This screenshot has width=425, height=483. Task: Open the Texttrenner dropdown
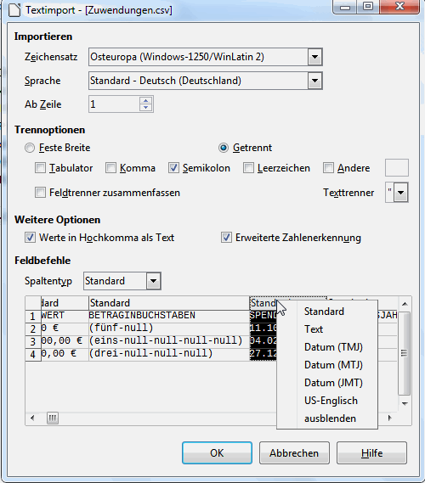click(400, 193)
